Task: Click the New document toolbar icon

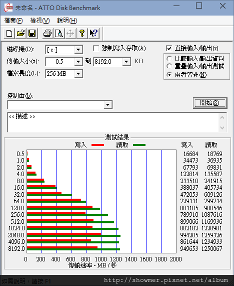Action: coord(9,34)
